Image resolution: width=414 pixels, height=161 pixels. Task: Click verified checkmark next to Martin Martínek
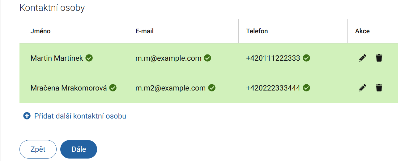tap(89, 58)
